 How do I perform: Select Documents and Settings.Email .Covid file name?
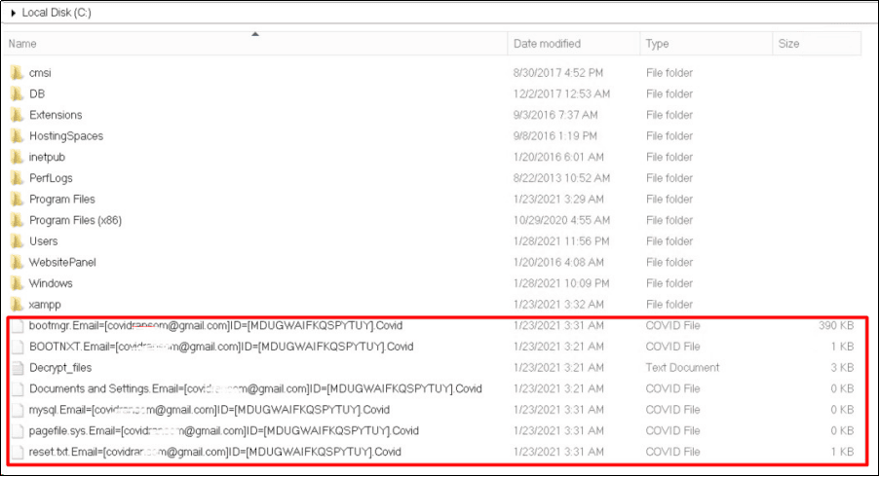255,389
